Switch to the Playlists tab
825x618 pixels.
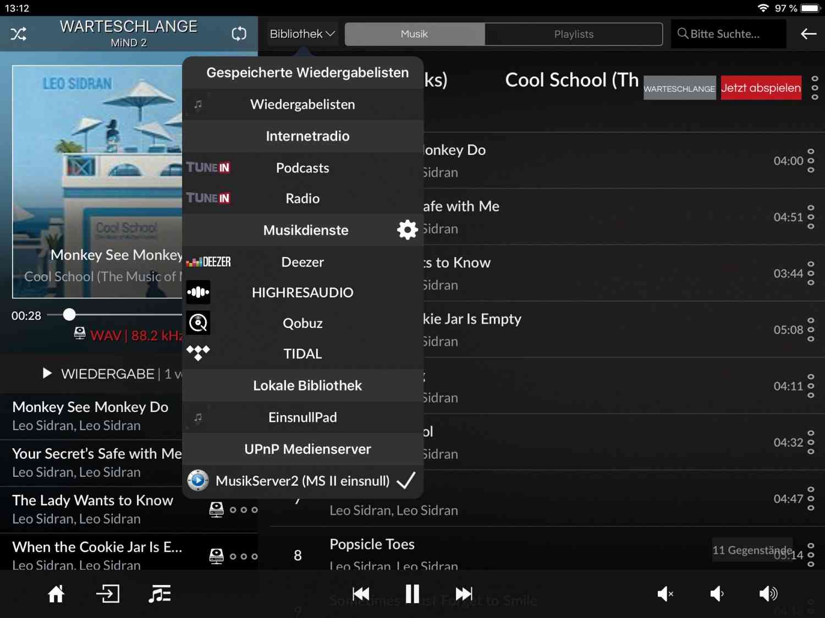pyautogui.click(x=574, y=34)
